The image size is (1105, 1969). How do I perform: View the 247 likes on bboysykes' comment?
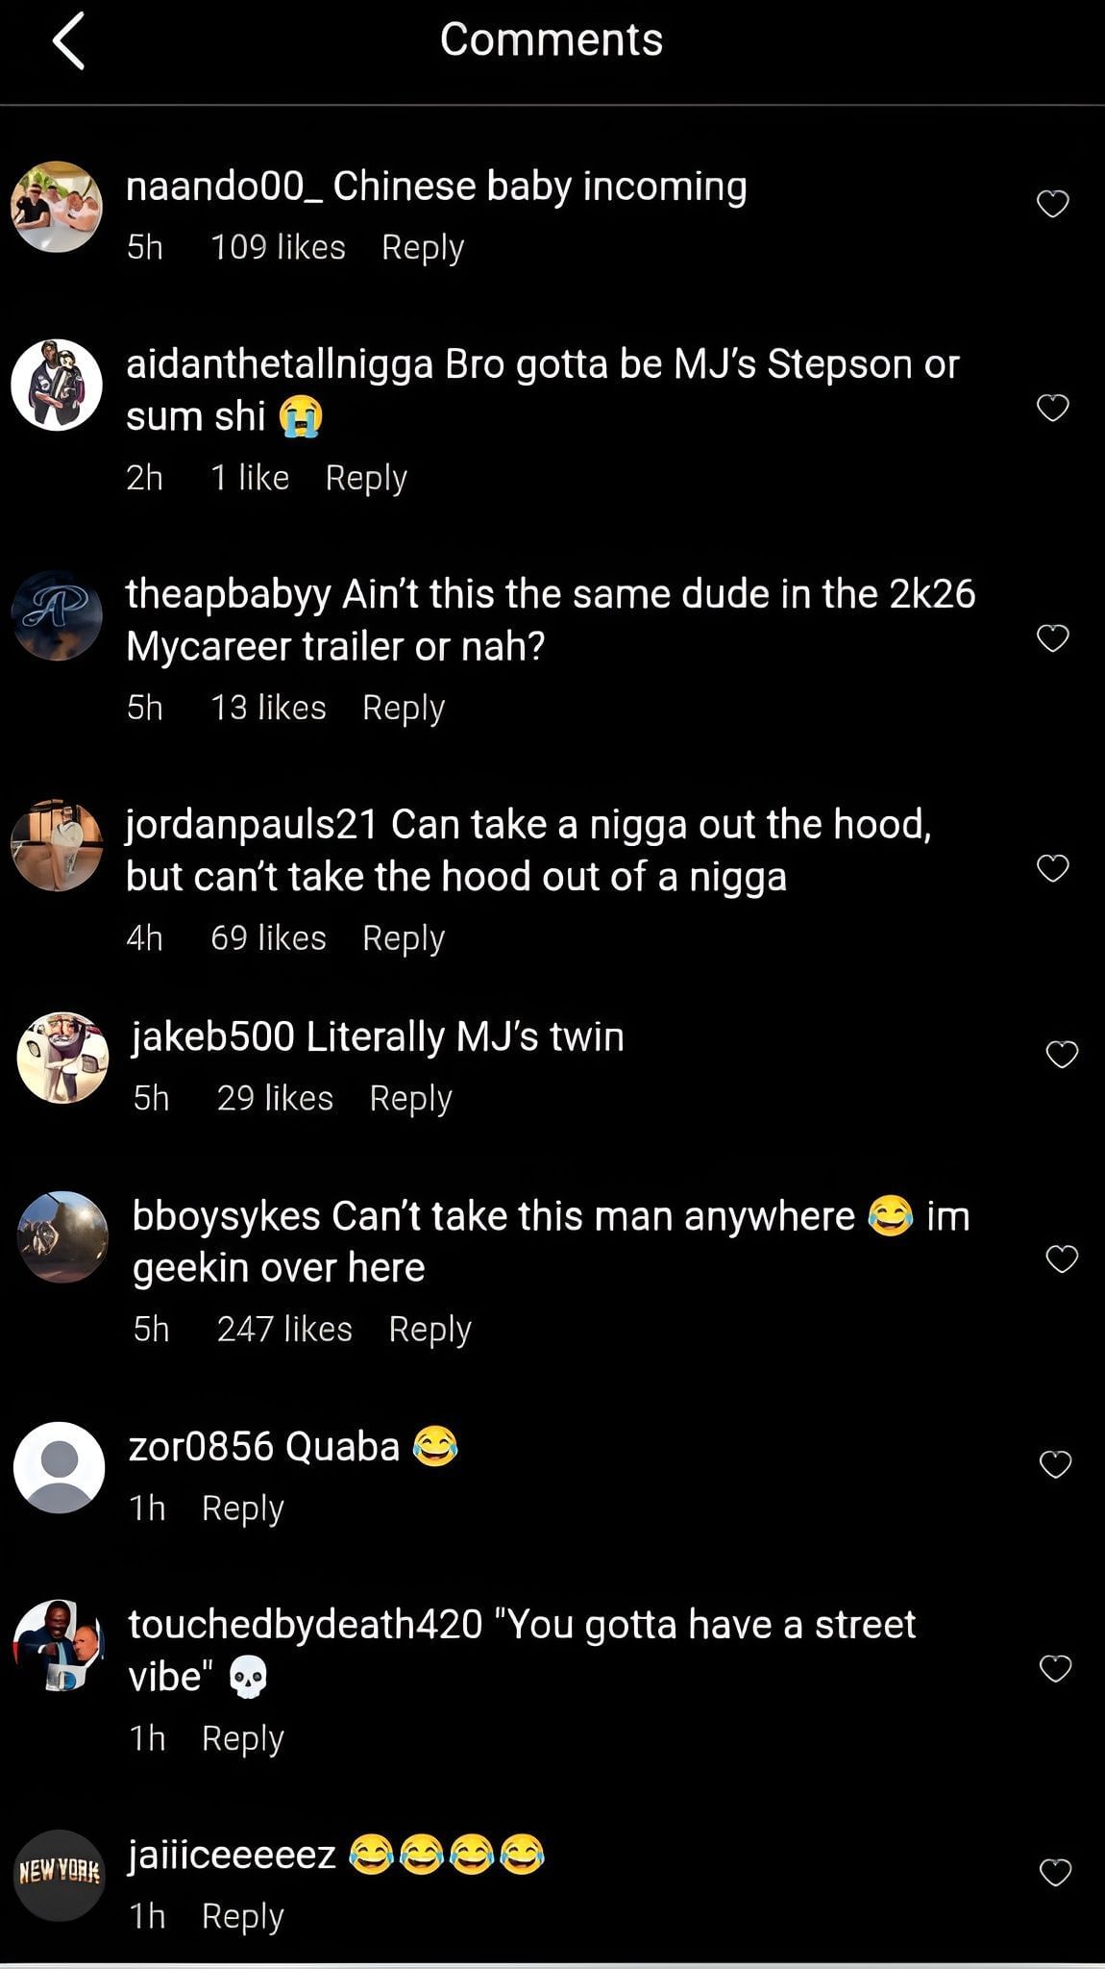coord(284,1330)
